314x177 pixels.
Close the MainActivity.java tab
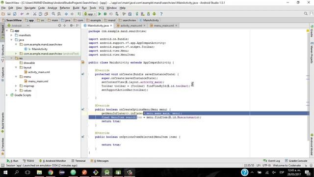pos(111,26)
